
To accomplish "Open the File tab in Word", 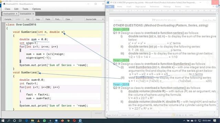I will click(x=110, y=6).
